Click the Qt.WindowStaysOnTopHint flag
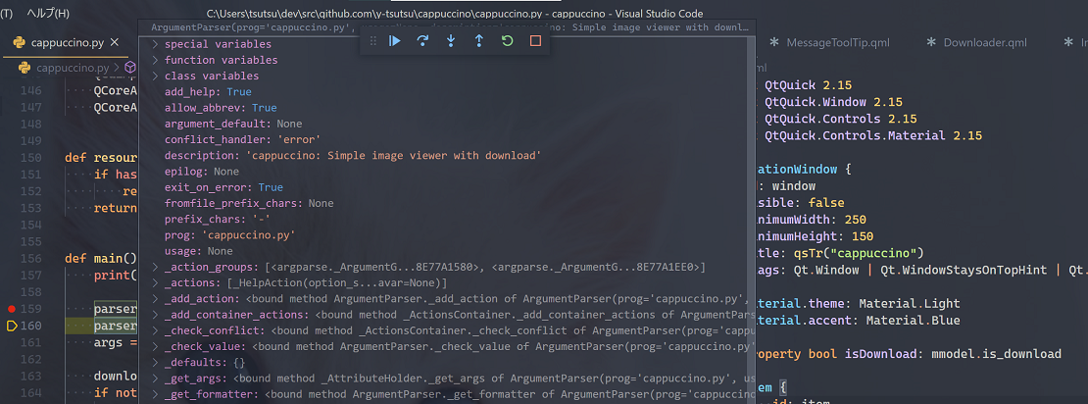 [964, 270]
